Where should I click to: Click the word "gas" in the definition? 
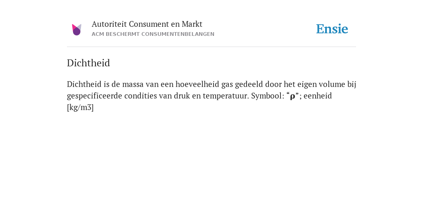[x=227, y=85]
